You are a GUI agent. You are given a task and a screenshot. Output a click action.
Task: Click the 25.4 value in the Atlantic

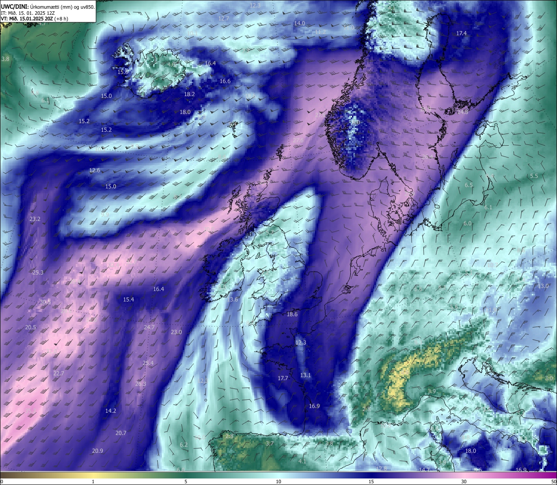click(148, 363)
